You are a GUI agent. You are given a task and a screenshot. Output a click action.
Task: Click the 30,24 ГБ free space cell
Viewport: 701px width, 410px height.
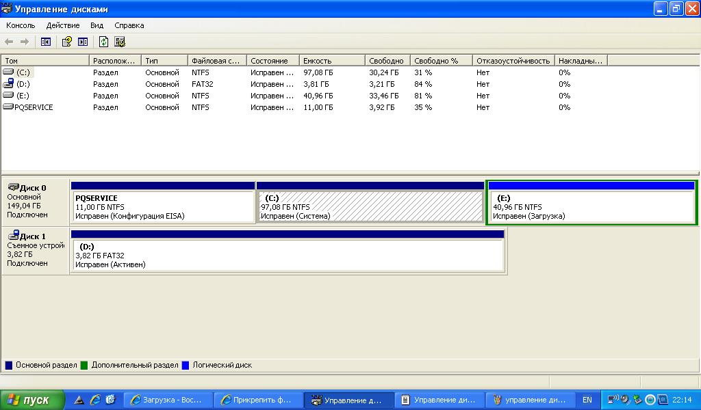click(384, 72)
